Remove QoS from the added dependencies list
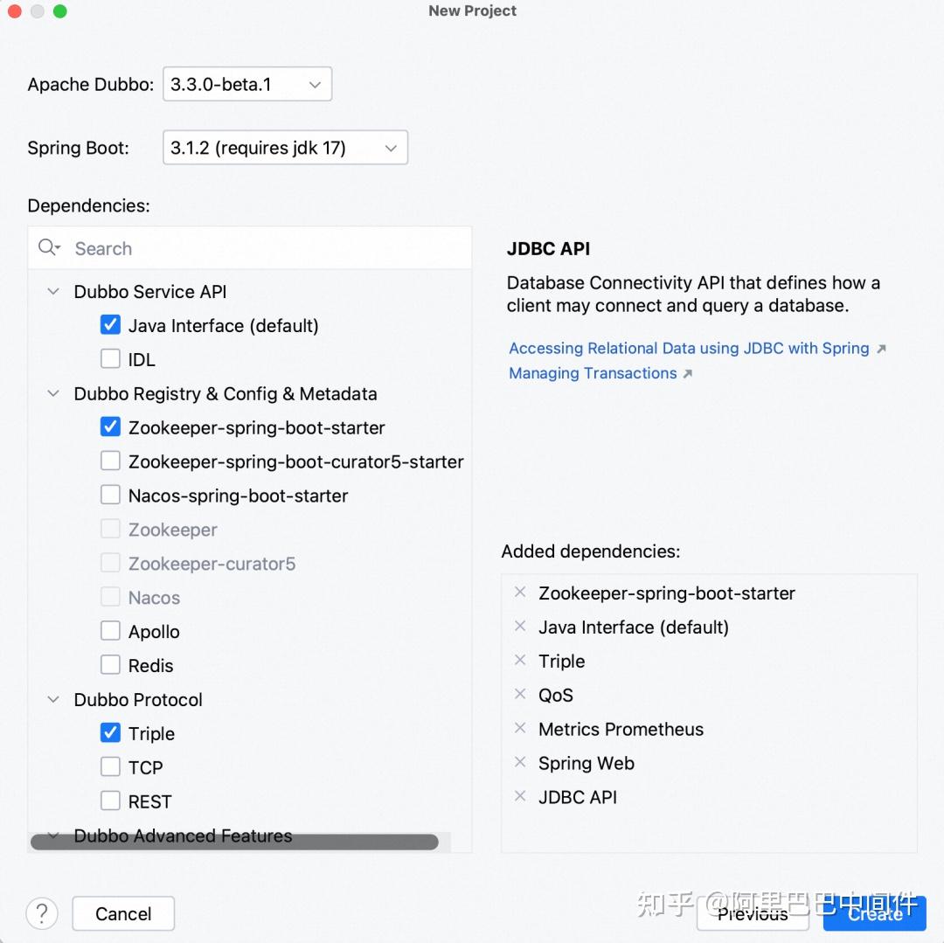Screen dimensions: 944x943 tap(520, 695)
